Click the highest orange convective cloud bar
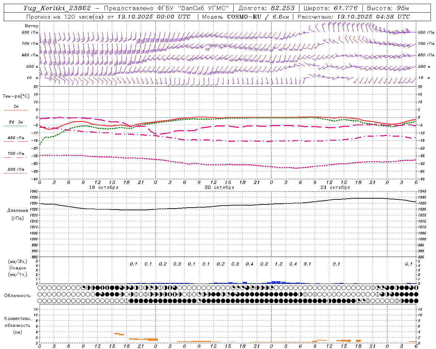Image resolution: width=436 pixels, height=349 pixels. pos(116,334)
